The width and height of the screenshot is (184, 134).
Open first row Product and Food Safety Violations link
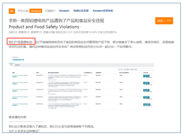(x=20, y=75)
